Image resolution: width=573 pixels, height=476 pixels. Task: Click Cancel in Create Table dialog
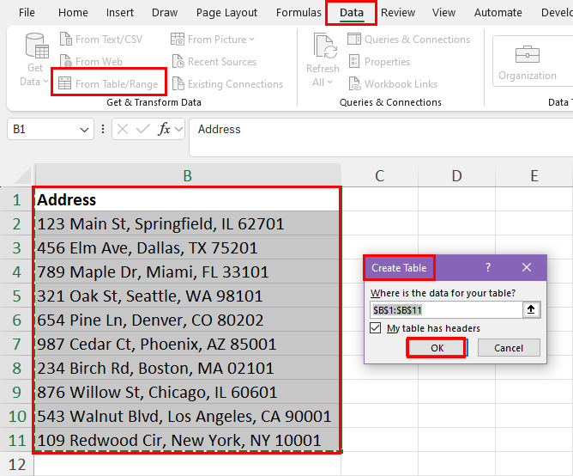tap(509, 347)
